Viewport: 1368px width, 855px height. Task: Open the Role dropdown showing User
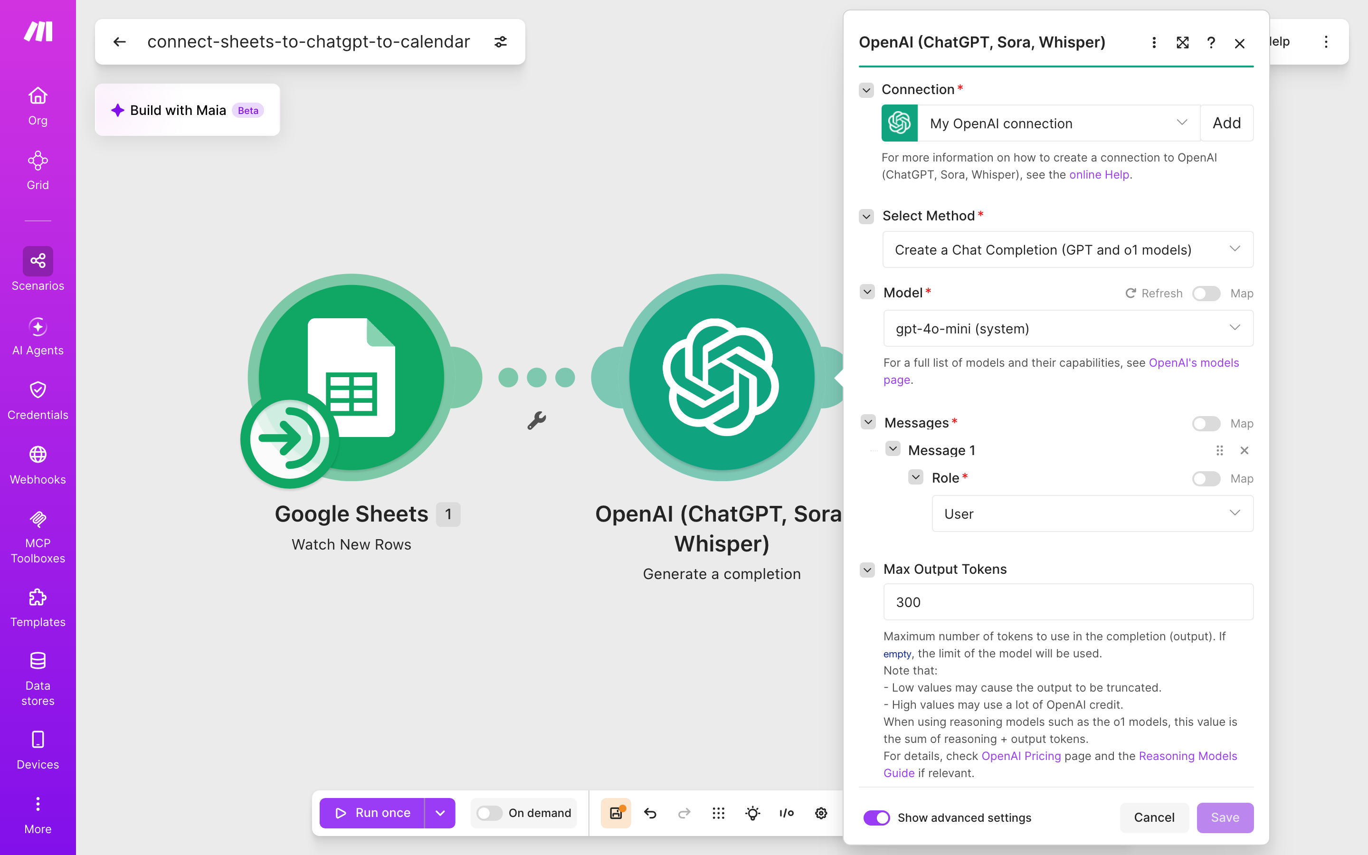[x=1092, y=513]
